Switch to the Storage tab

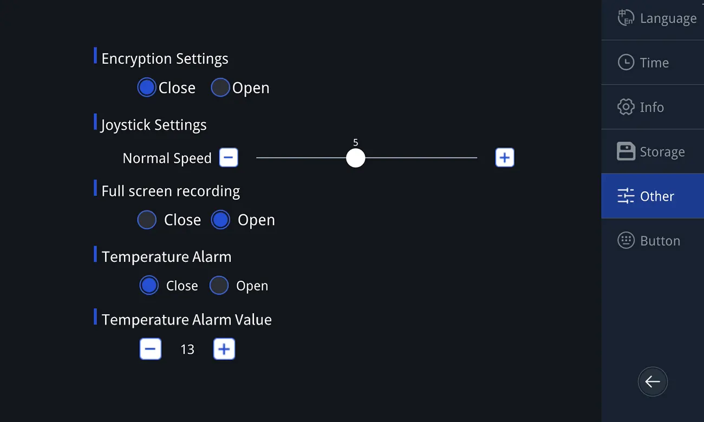[x=653, y=151]
